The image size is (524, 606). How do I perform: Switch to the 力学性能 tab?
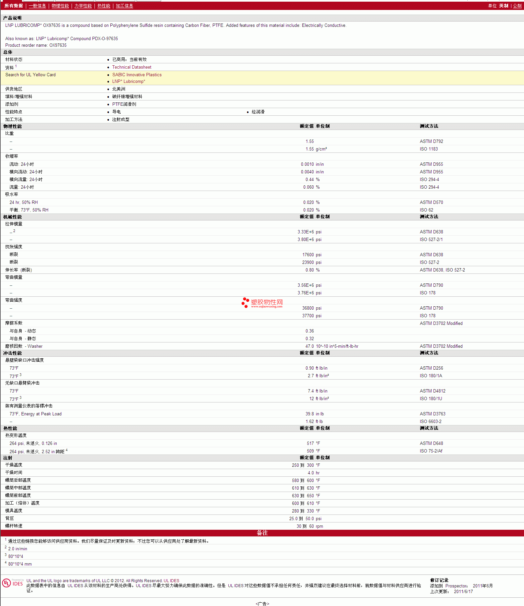(x=83, y=6)
